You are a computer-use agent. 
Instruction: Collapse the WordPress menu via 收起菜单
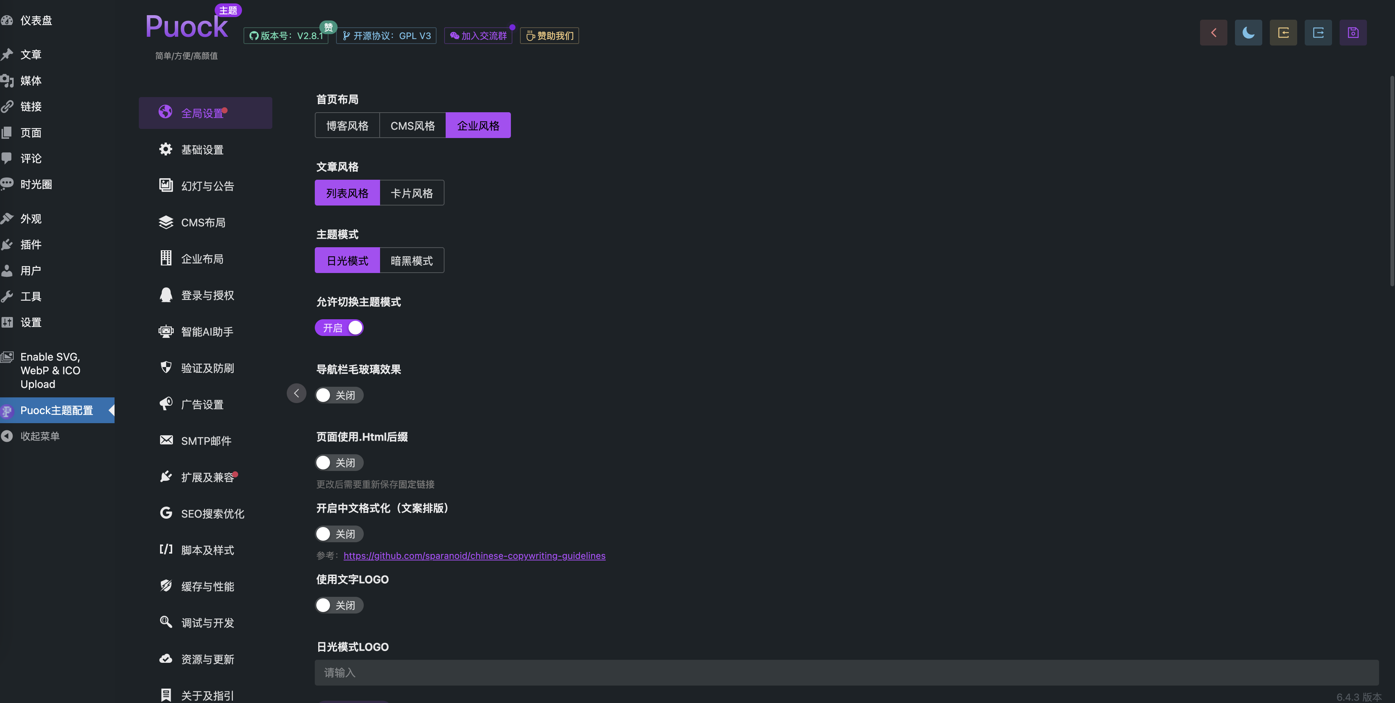pos(39,436)
